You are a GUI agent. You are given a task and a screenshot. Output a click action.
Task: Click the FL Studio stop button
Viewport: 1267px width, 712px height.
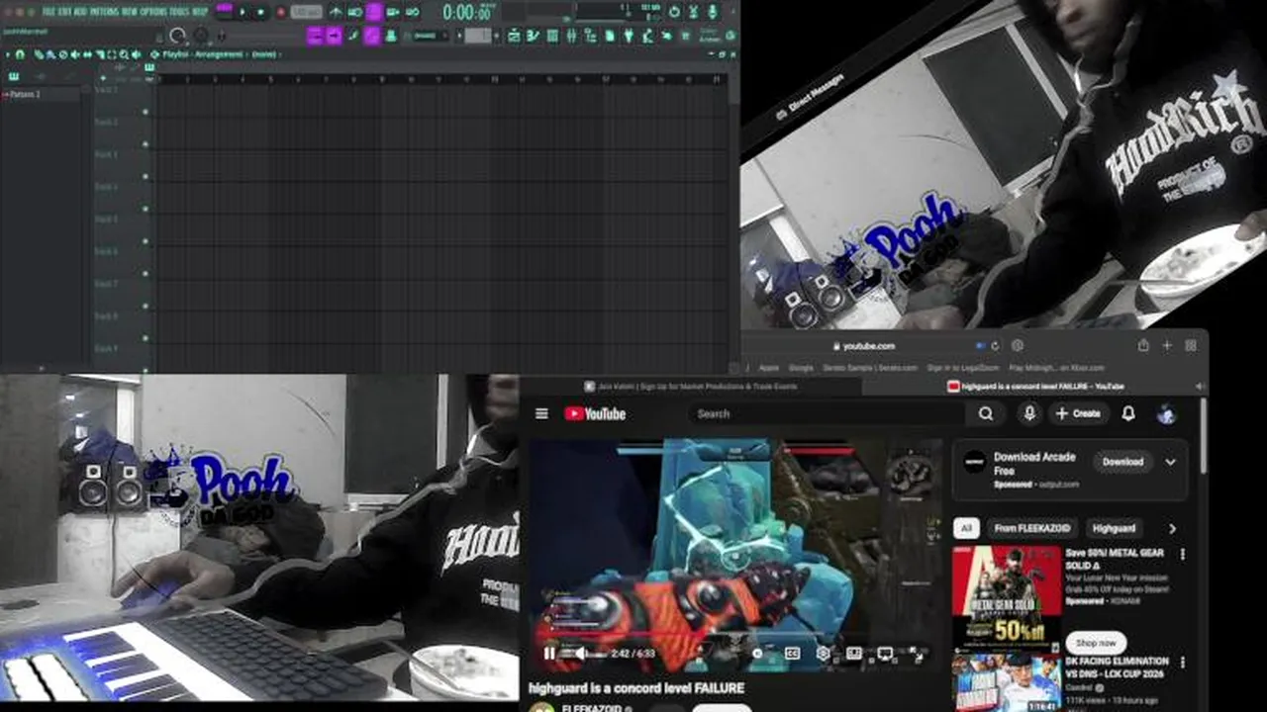(261, 12)
